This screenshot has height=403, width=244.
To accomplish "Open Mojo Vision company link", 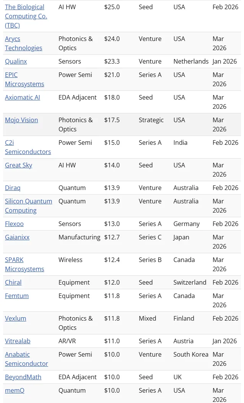I will point(21,120).
